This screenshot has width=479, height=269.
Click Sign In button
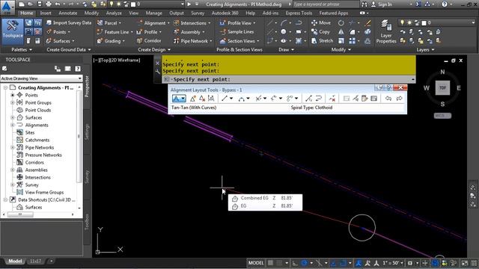click(382, 4)
